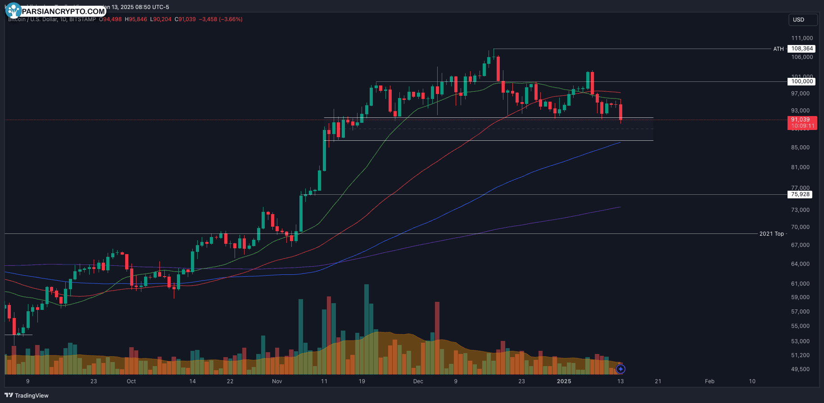Click the close value C91,039
The height and width of the screenshot is (403, 824).
point(185,19)
